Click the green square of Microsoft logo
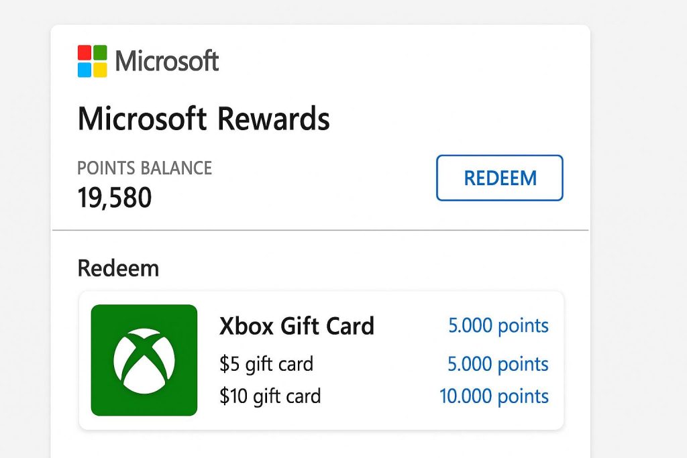Viewport: 687px width, 458px height. click(x=100, y=53)
